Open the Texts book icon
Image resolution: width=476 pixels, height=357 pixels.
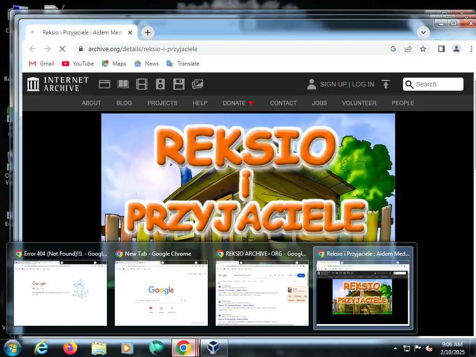(x=123, y=84)
